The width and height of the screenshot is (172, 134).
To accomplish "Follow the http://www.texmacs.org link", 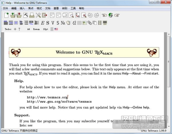I will click(x=47, y=97).
